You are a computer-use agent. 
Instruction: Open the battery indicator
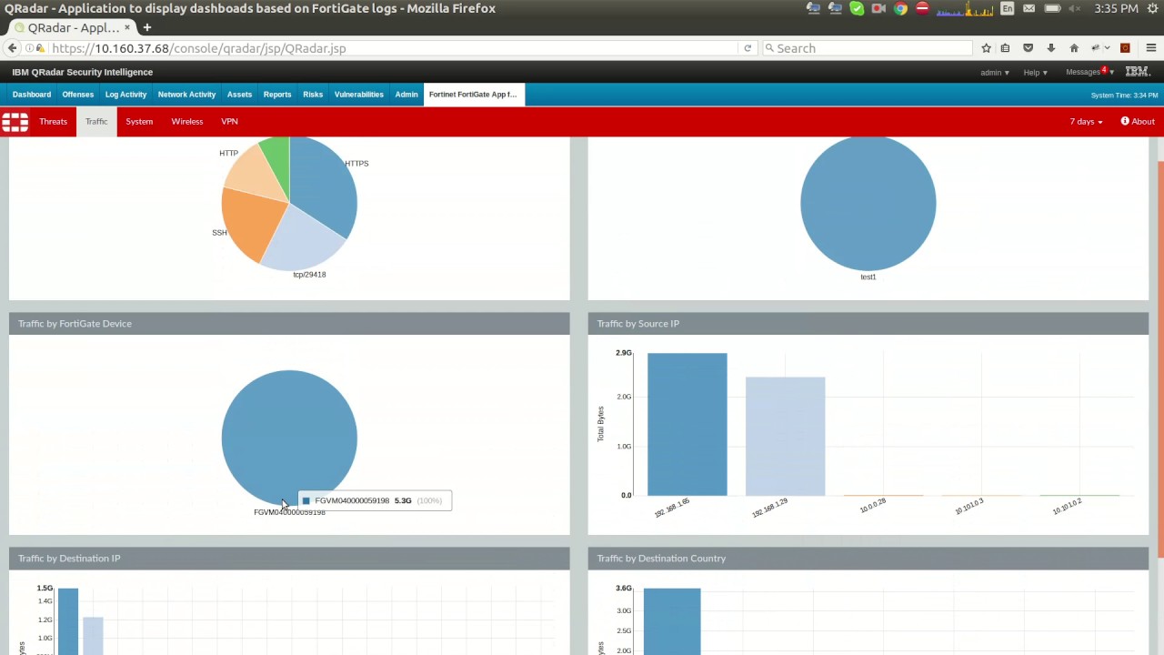tap(1052, 8)
